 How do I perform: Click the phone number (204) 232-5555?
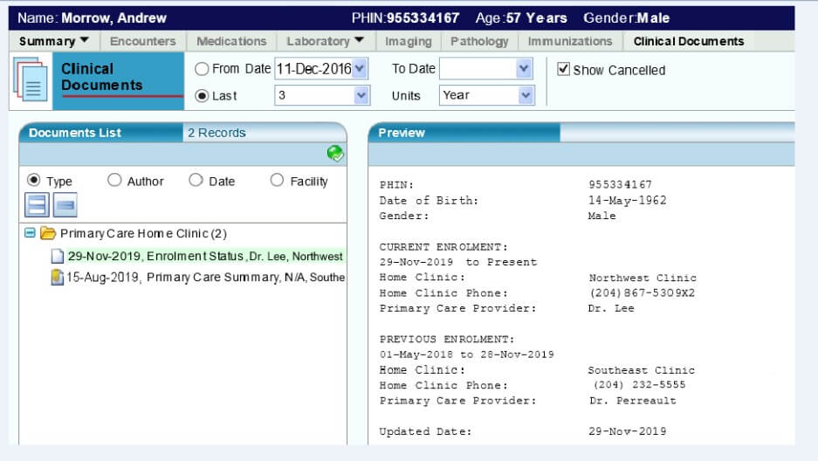click(x=640, y=385)
